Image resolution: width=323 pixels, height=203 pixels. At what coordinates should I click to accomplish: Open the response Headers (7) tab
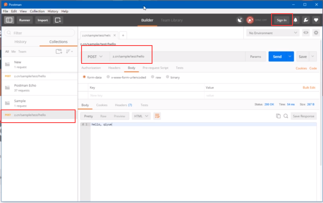pos(123,105)
